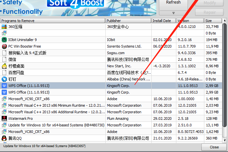228x152 pixels.
Task: Sort by Publisher column header
Action: 128,21
